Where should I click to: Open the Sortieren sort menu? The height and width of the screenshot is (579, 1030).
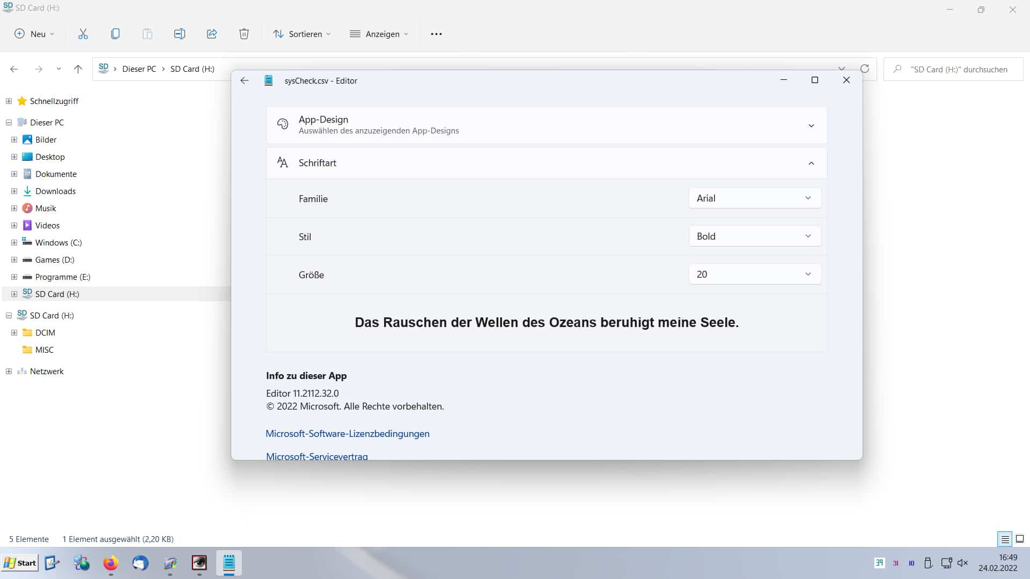tap(301, 34)
